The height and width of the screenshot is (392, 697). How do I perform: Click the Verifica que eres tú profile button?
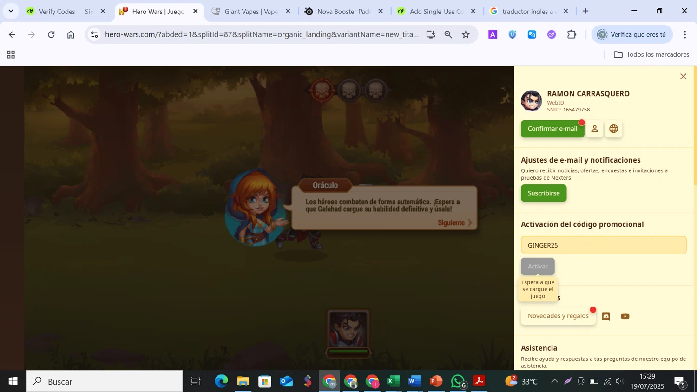click(632, 34)
